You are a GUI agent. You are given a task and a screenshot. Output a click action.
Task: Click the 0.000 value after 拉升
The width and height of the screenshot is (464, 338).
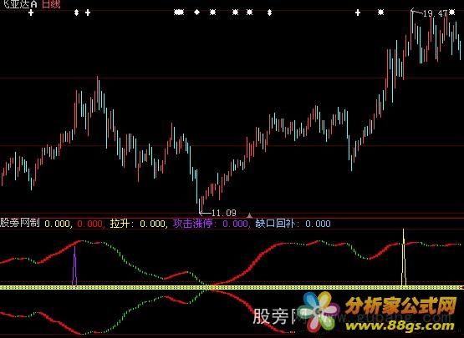point(153,224)
